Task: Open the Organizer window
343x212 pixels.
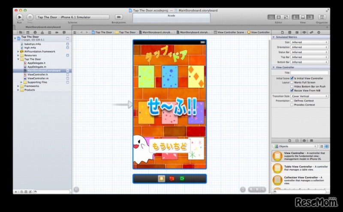Action: (x=322, y=17)
